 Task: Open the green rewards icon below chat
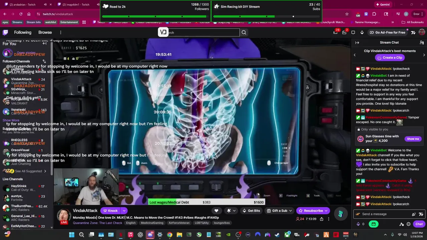click(374, 224)
